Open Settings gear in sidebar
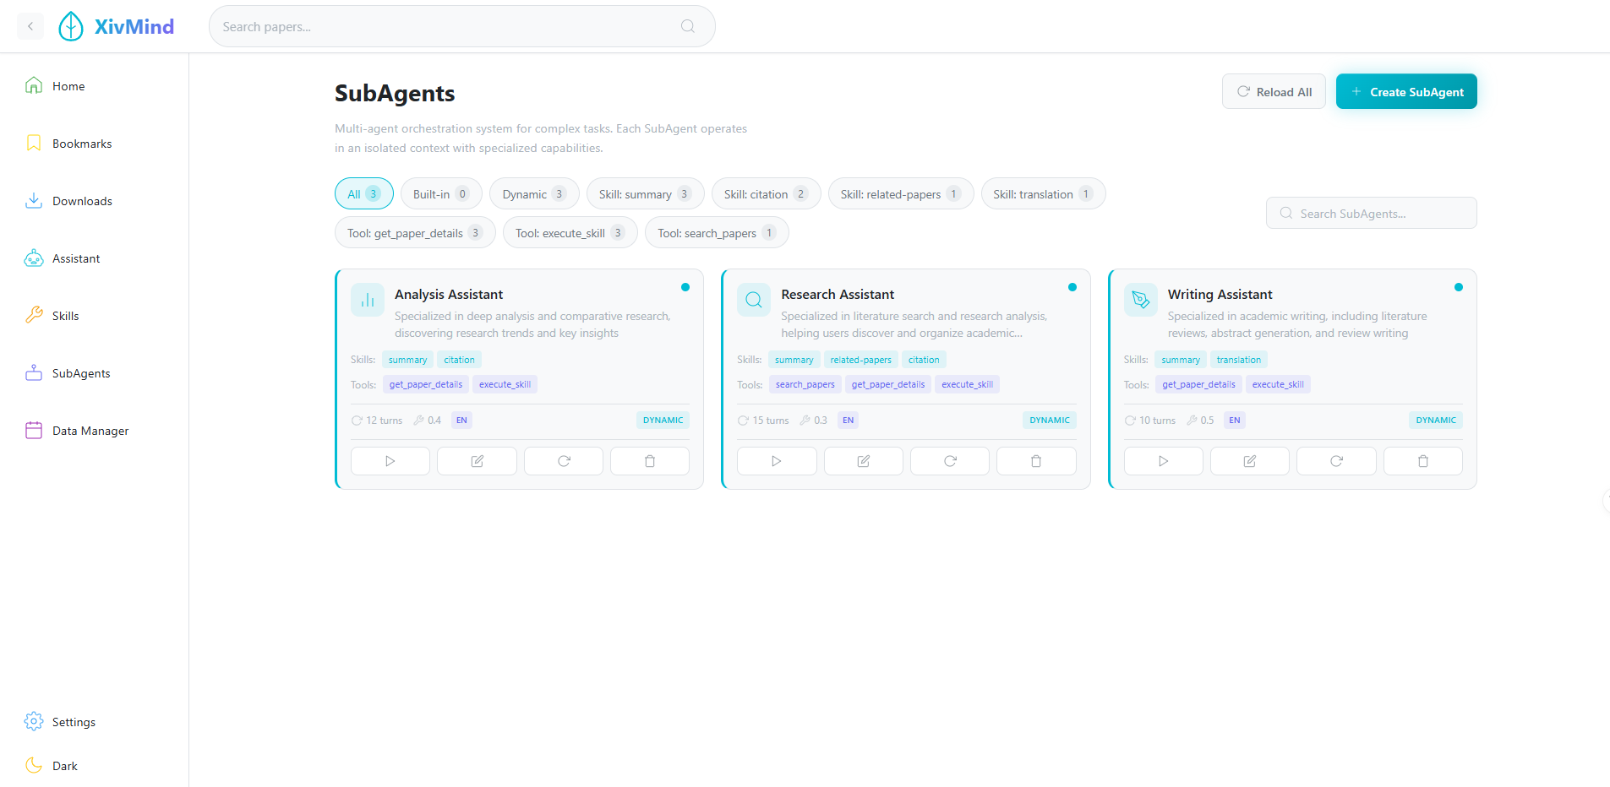 pyautogui.click(x=34, y=721)
